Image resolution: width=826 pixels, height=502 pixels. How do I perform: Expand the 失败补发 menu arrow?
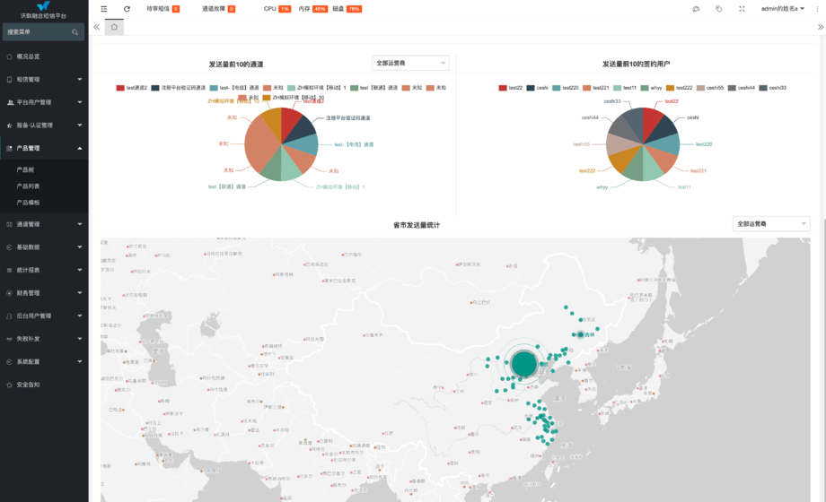(x=80, y=339)
